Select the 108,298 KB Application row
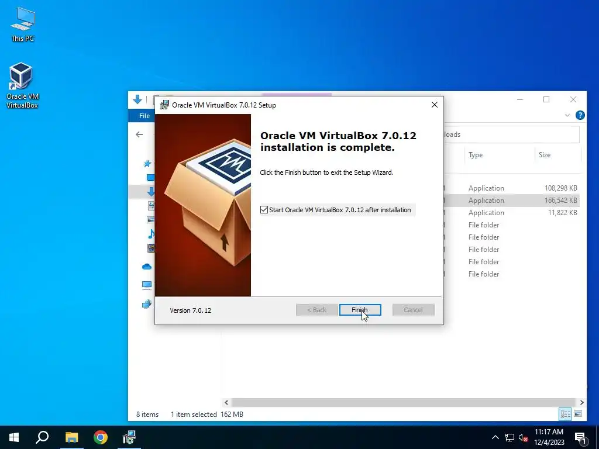The width and height of the screenshot is (599, 449). coord(511,188)
